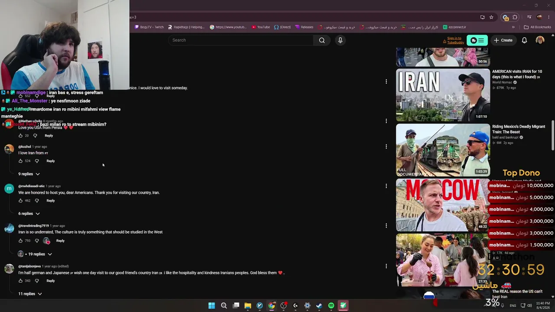Expand 11 replies under @tanijabonjeva comment
The image size is (555, 312).
(x=30, y=294)
